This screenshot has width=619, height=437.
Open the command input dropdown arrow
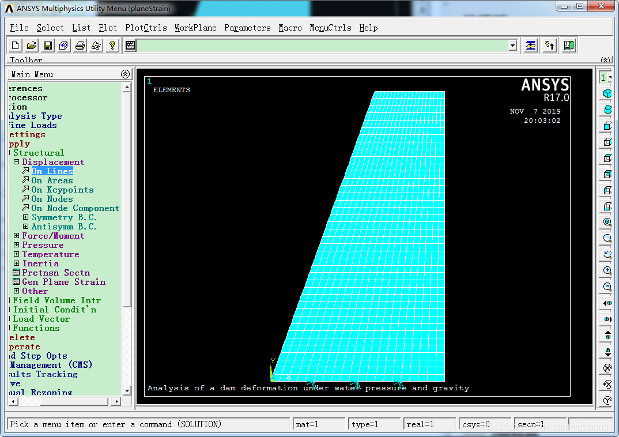(x=512, y=46)
